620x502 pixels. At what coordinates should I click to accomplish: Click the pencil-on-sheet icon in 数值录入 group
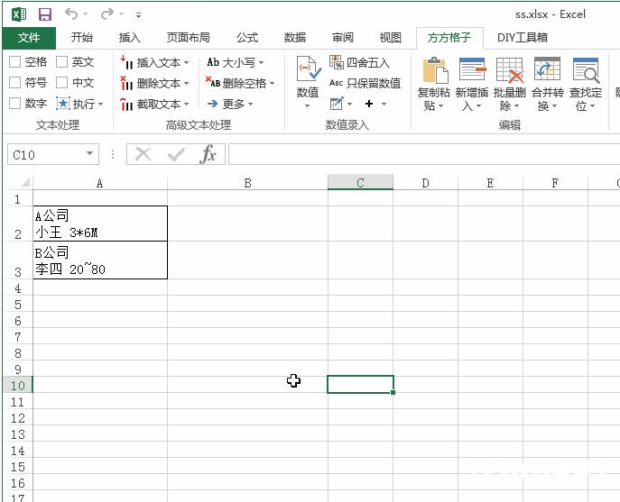tap(337, 104)
